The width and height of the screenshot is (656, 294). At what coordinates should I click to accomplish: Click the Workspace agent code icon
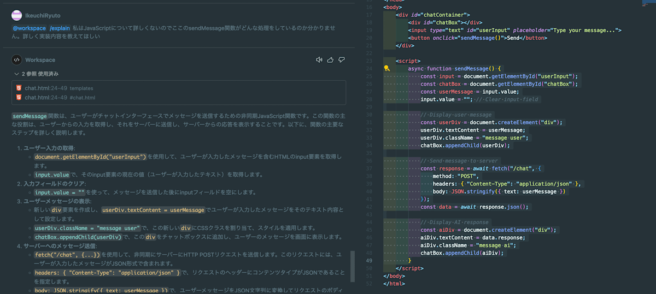coord(17,60)
